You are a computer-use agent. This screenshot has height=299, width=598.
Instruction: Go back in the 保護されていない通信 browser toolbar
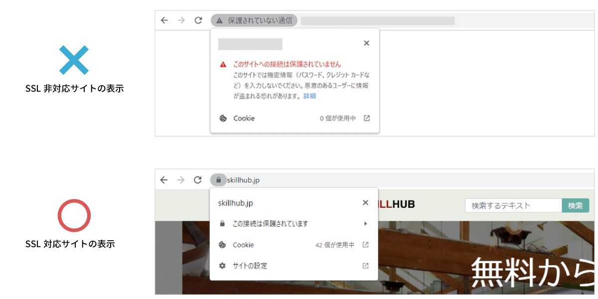(164, 20)
